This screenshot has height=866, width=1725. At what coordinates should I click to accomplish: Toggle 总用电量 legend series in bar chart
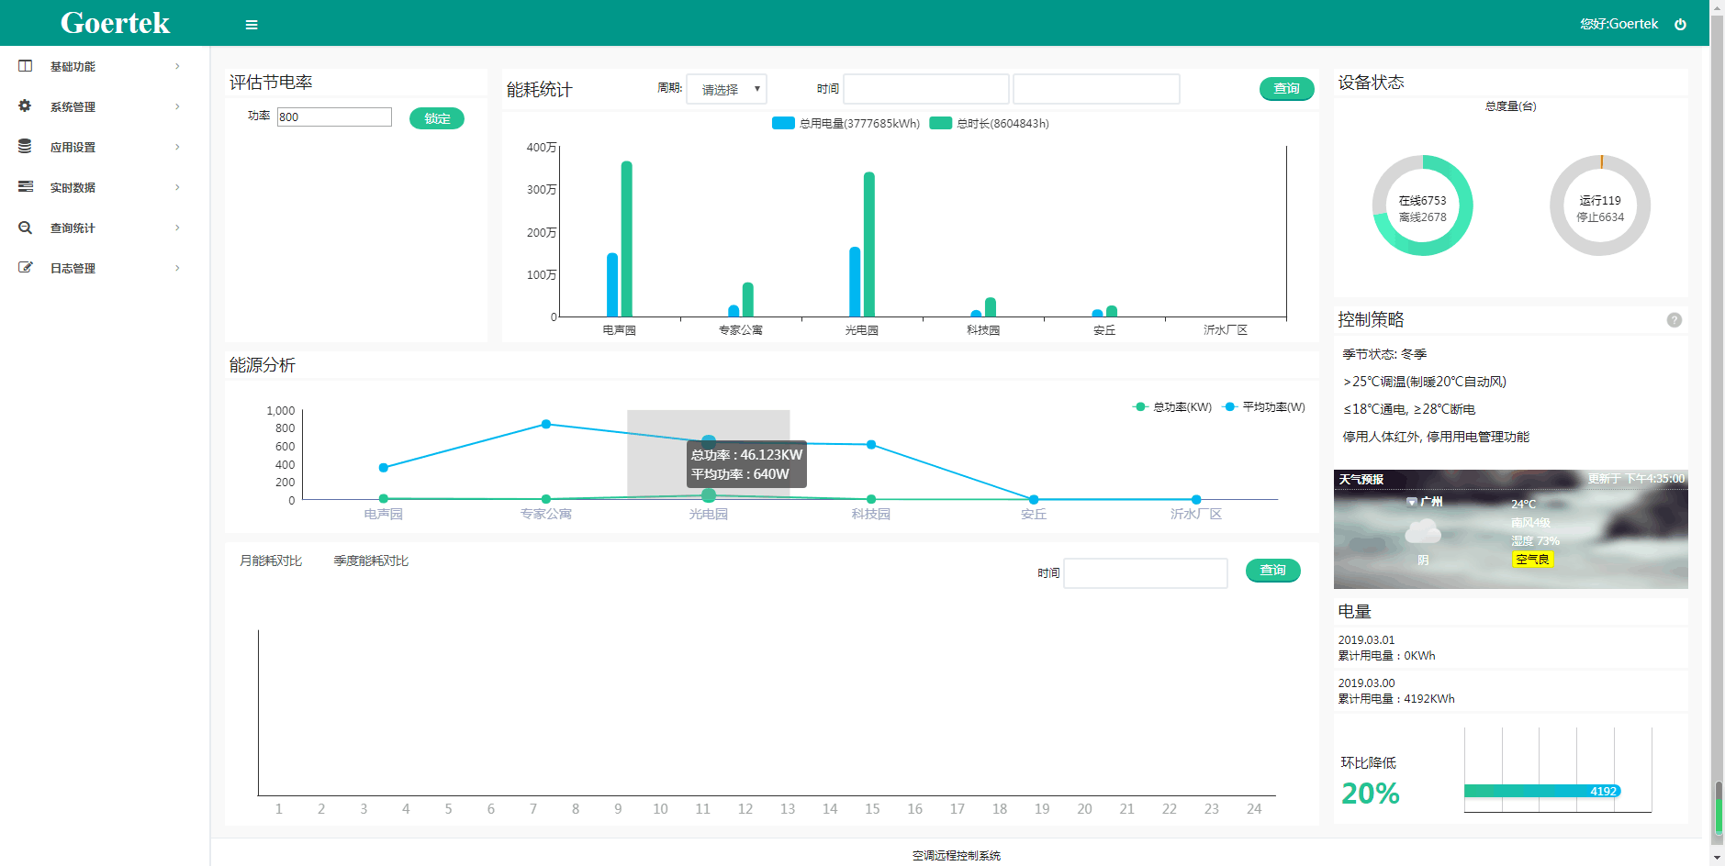point(846,124)
